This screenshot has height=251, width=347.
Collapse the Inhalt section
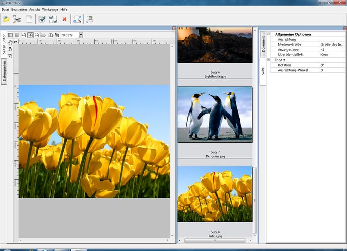pos(268,60)
